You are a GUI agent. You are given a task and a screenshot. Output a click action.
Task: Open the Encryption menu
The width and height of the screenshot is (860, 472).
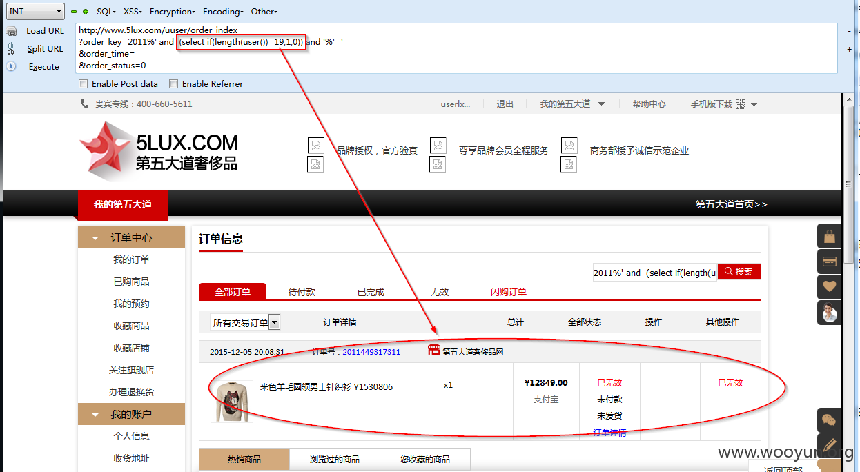[x=172, y=12]
